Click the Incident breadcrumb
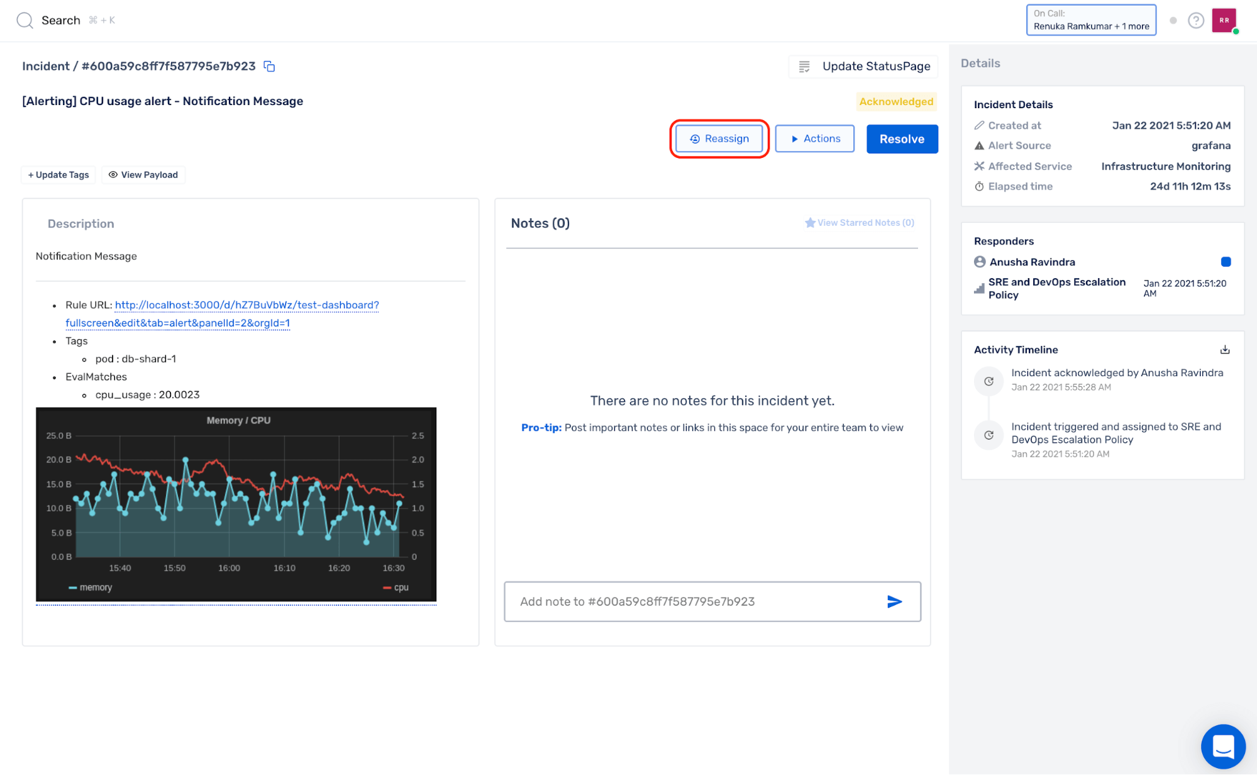 coord(45,66)
